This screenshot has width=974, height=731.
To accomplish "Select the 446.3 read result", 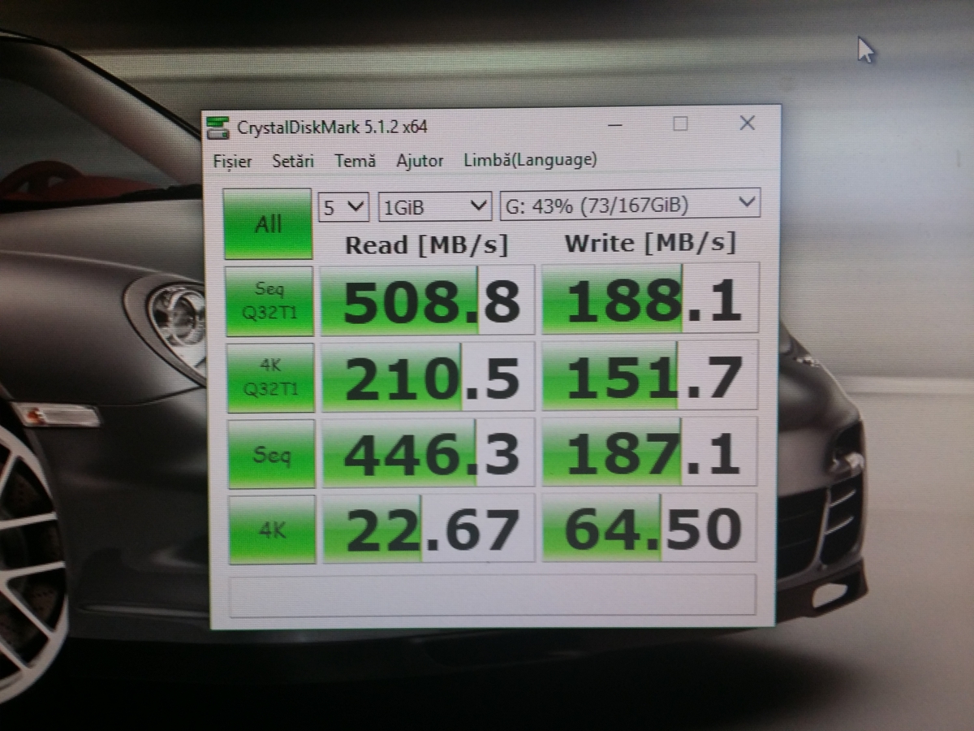I will 429,454.
